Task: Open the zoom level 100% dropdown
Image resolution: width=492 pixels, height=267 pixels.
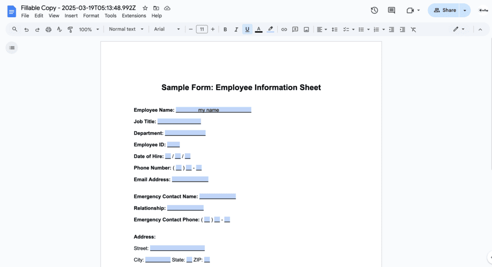Action: (x=89, y=29)
